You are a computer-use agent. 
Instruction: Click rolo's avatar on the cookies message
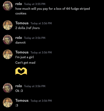tap(8, 6)
